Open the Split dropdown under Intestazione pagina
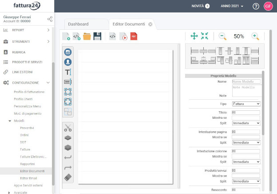The width and height of the screenshot is (277, 194). pos(246,142)
